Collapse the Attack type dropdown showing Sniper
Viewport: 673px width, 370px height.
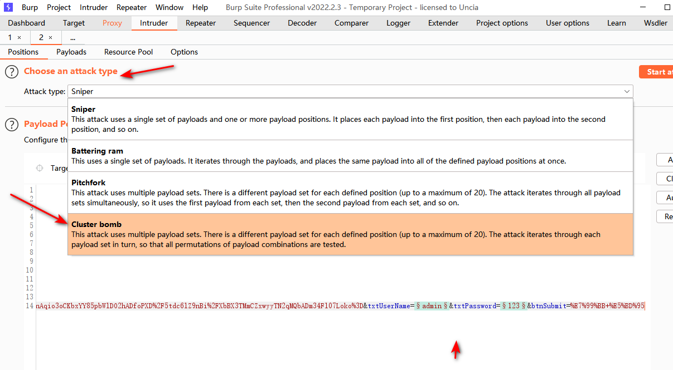pos(350,91)
